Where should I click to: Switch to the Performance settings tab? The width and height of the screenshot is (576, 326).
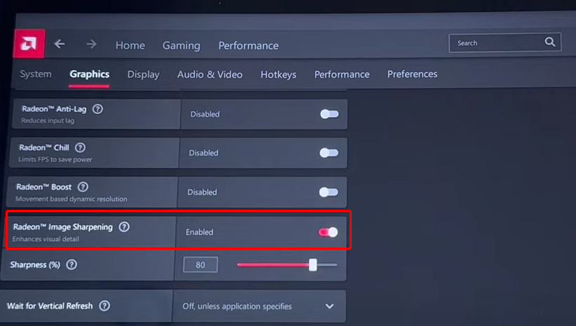point(342,74)
